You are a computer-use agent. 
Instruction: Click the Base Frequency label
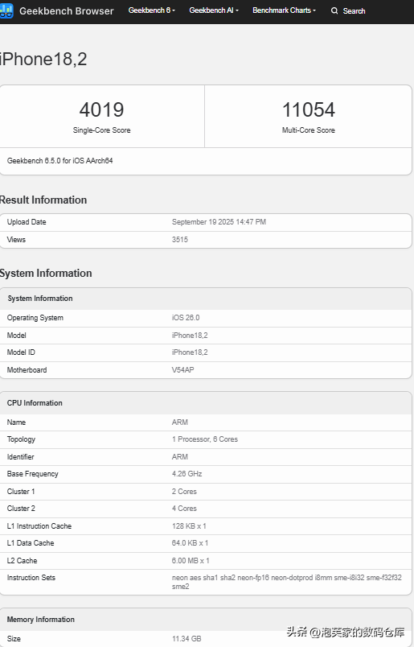click(33, 474)
